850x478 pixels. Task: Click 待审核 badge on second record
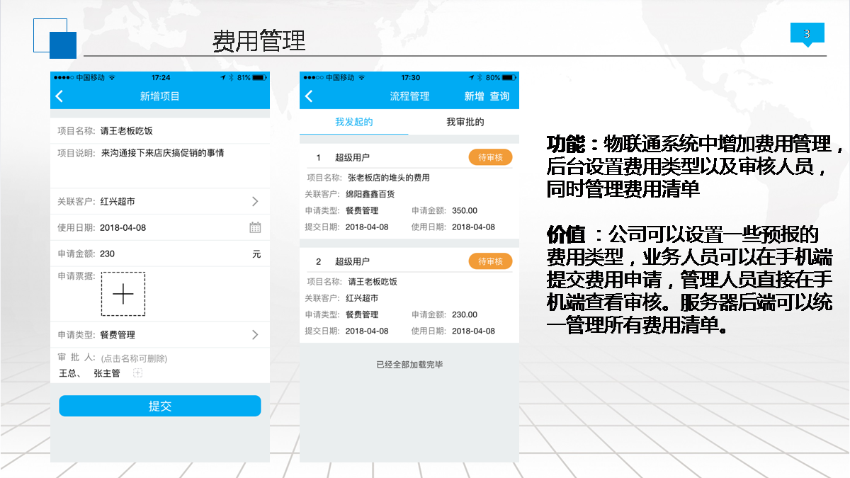490,261
